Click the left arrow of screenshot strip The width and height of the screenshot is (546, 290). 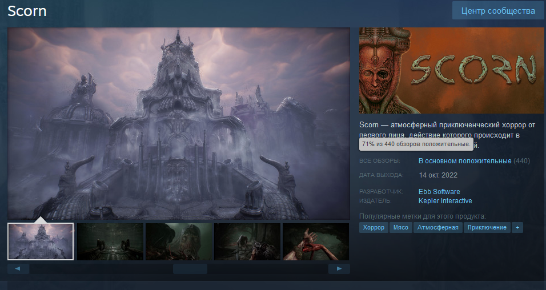point(18,269)
